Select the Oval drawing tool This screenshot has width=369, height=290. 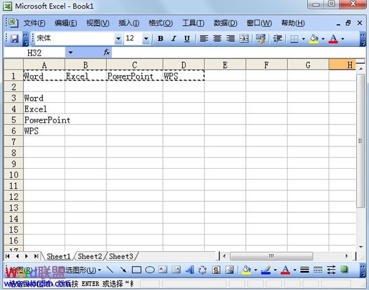[x=149, y=270]
